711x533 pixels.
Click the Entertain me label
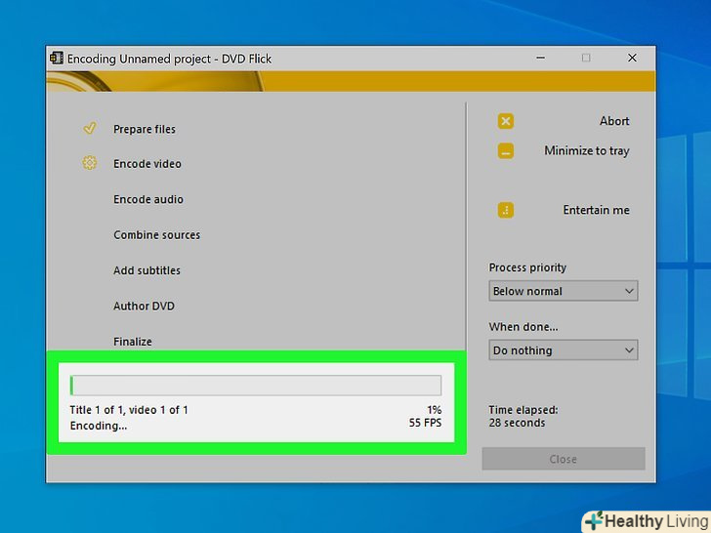click(597, 210)
